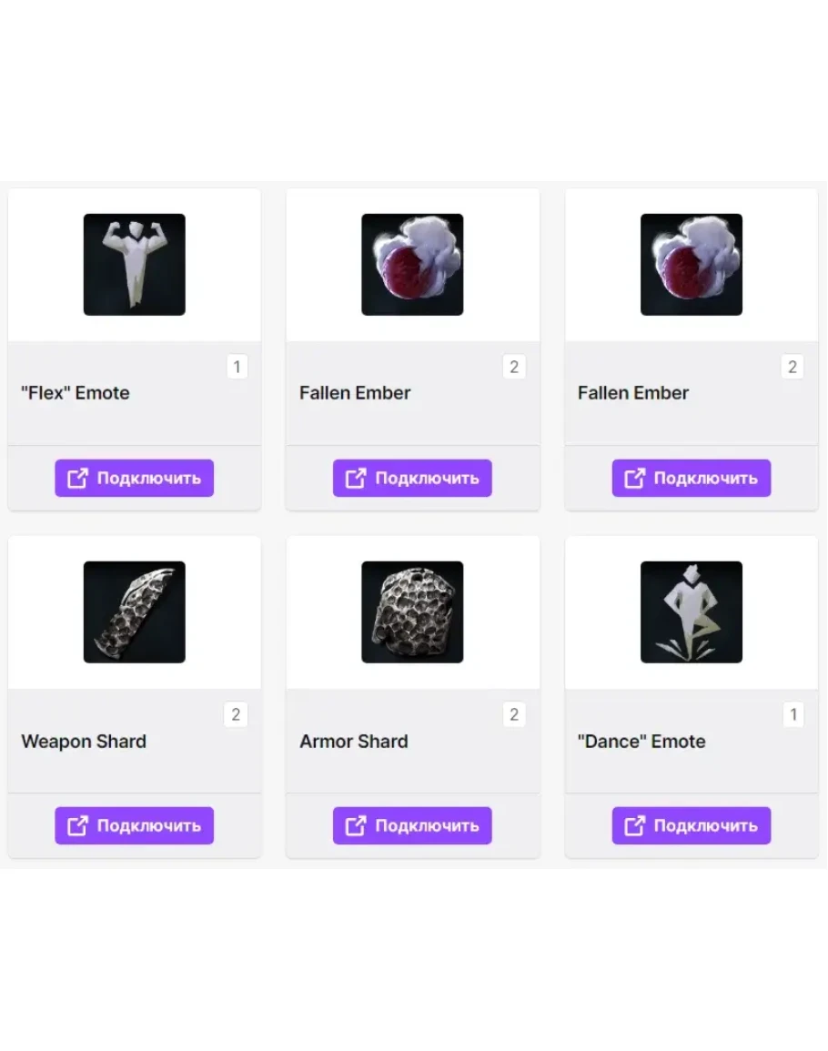
Task: Click the "Flex" Emote item icon
Action: (x=135, y=265)
